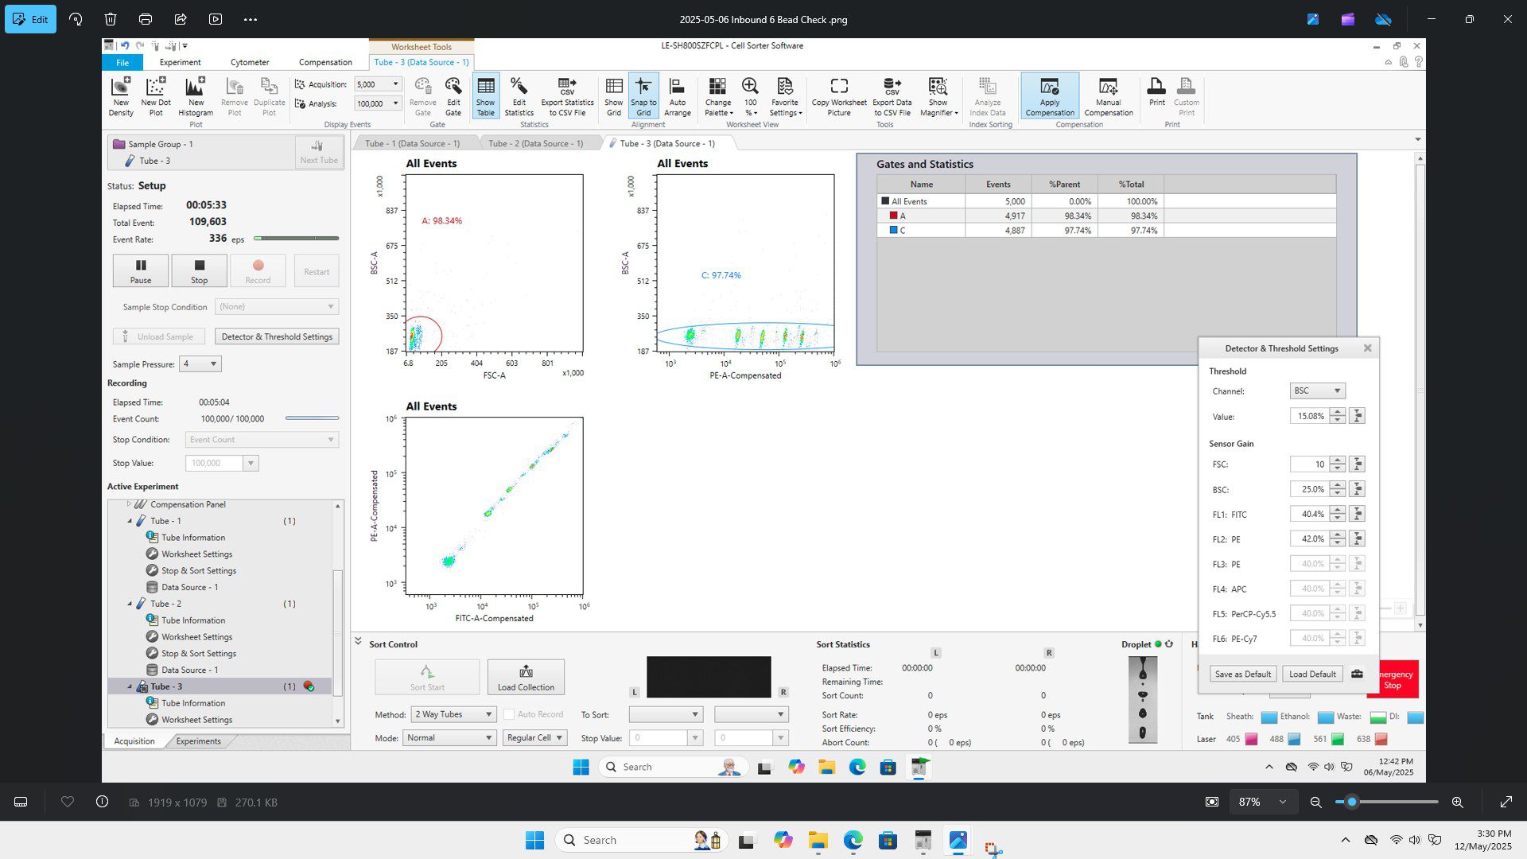Click the Pause acquisition button
This screenshot has width=1527, height=859.
pos(140,270)
